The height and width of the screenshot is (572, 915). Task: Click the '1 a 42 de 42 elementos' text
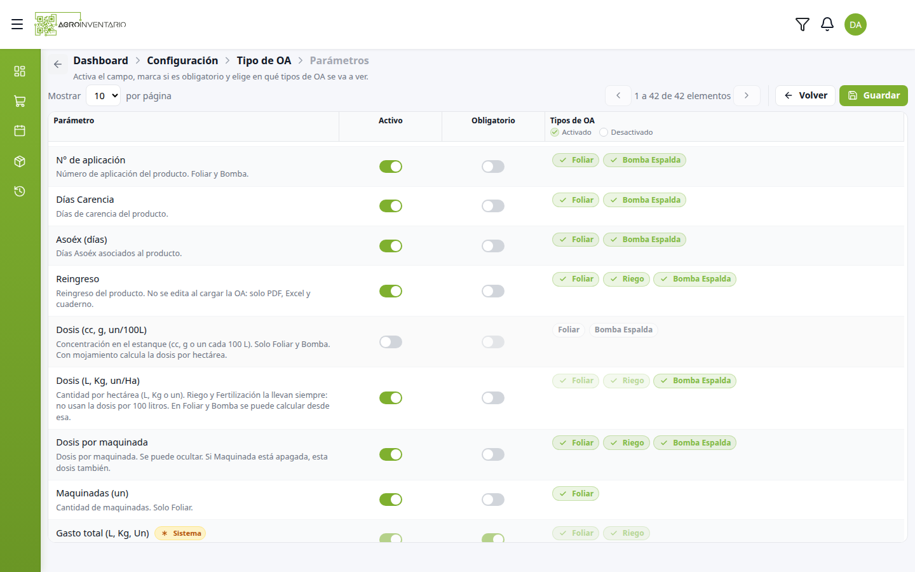pyautogui.click(x=682, y=96)
